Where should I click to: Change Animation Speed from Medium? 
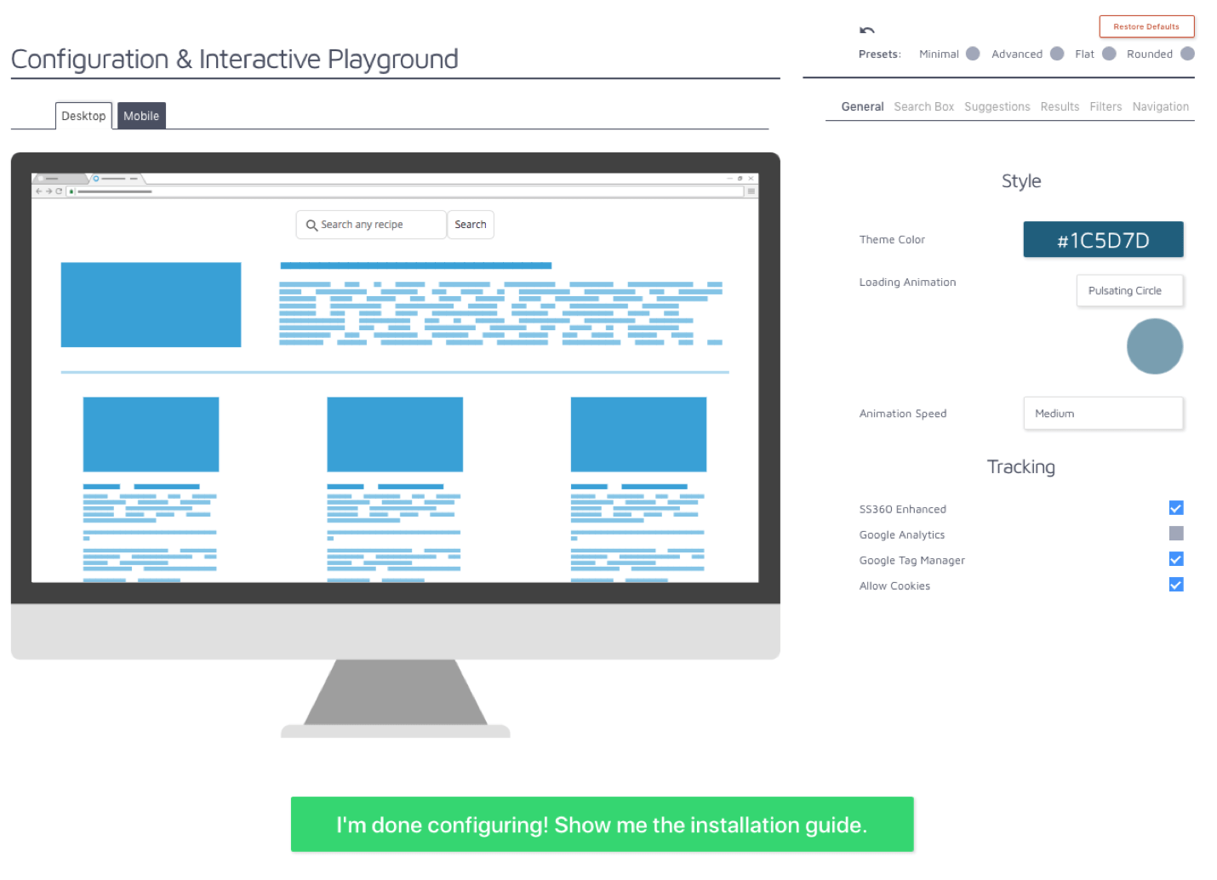point(1103,413)
